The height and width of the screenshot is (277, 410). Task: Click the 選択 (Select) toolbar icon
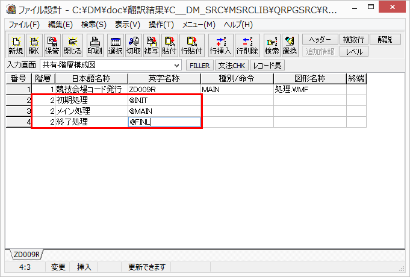click(x=116, y=45)
